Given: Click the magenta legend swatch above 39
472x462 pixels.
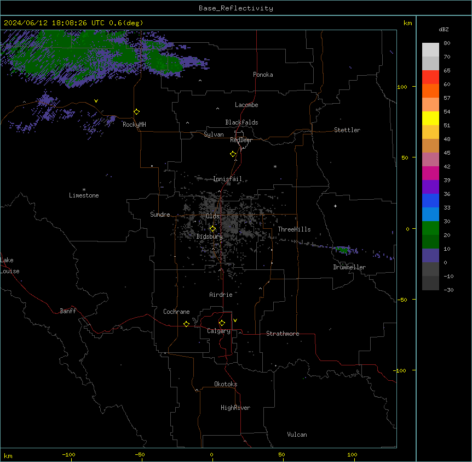Looking at the screenshot, I should 430,173.
